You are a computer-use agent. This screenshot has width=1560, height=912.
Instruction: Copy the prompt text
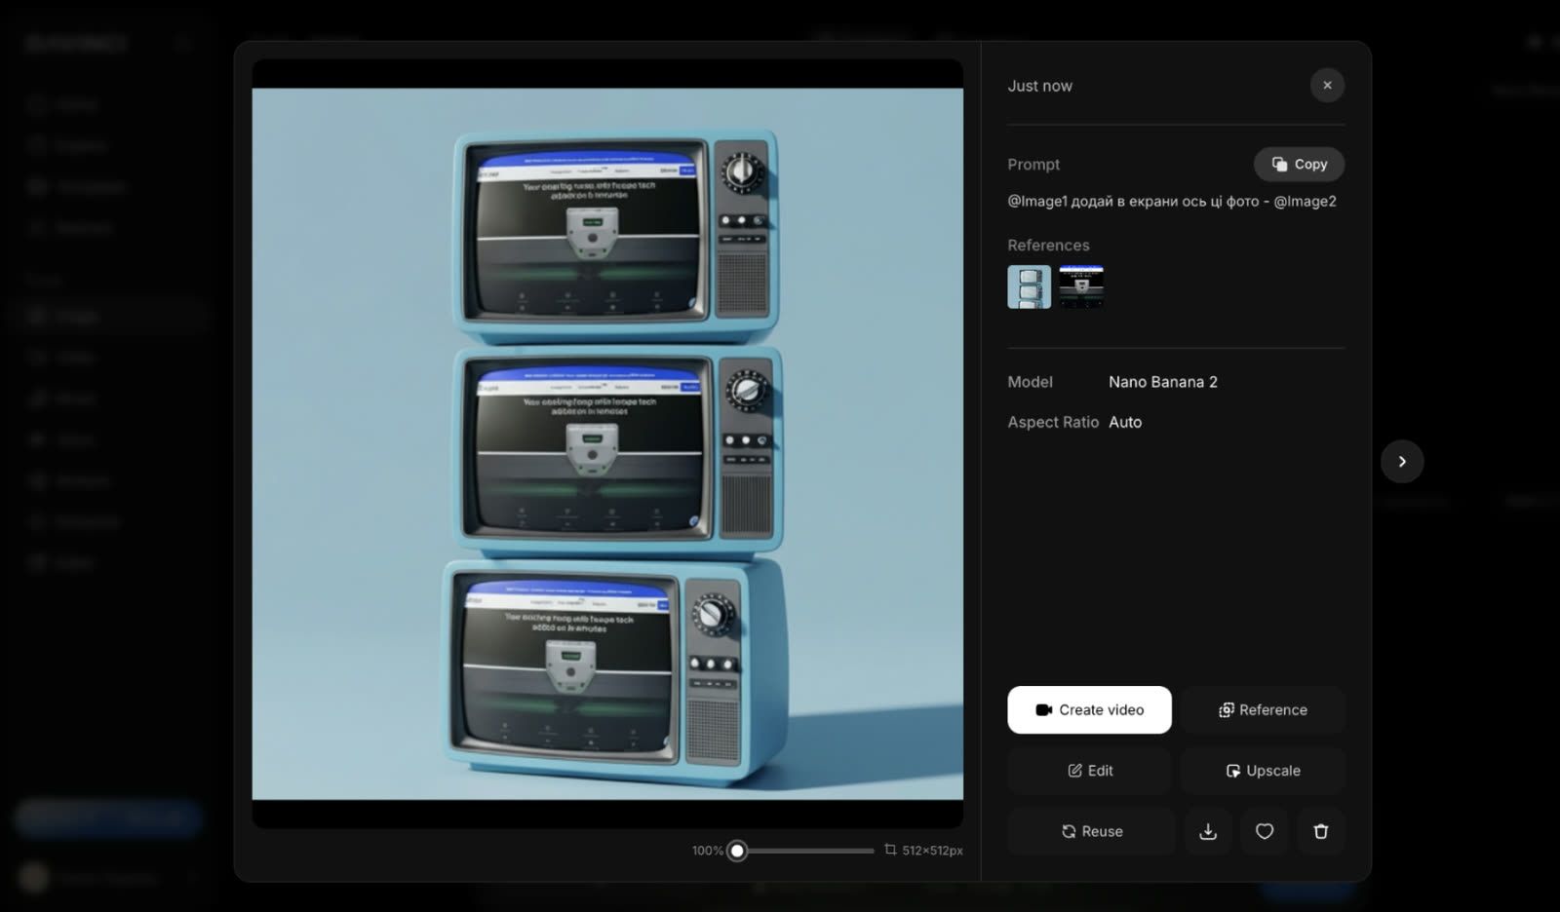[x=1299, y=165]
